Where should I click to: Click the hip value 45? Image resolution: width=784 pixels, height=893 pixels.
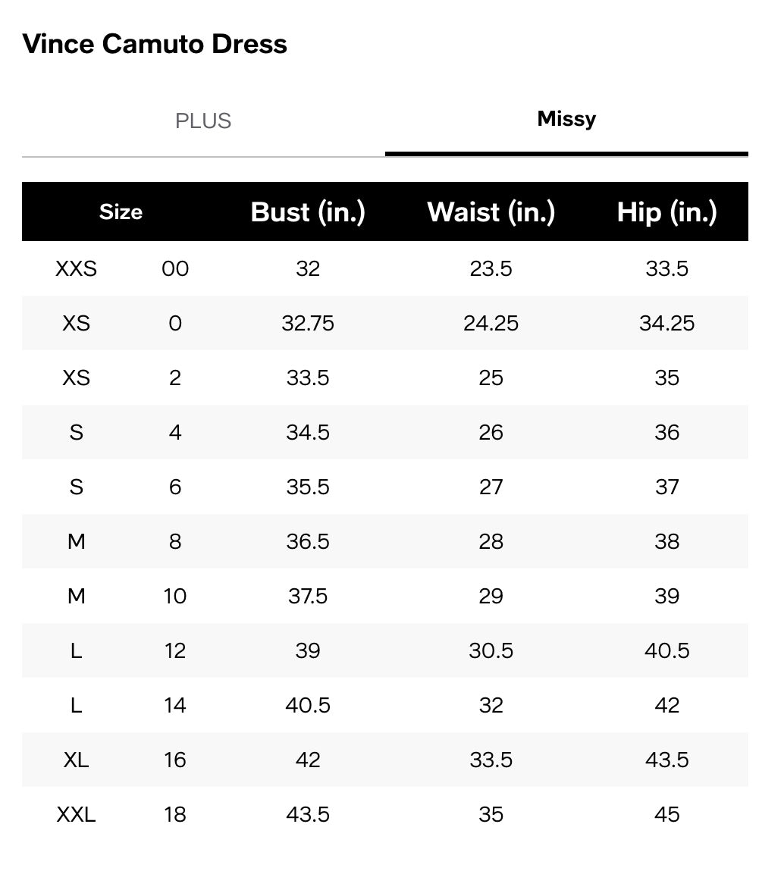(666, 814)
